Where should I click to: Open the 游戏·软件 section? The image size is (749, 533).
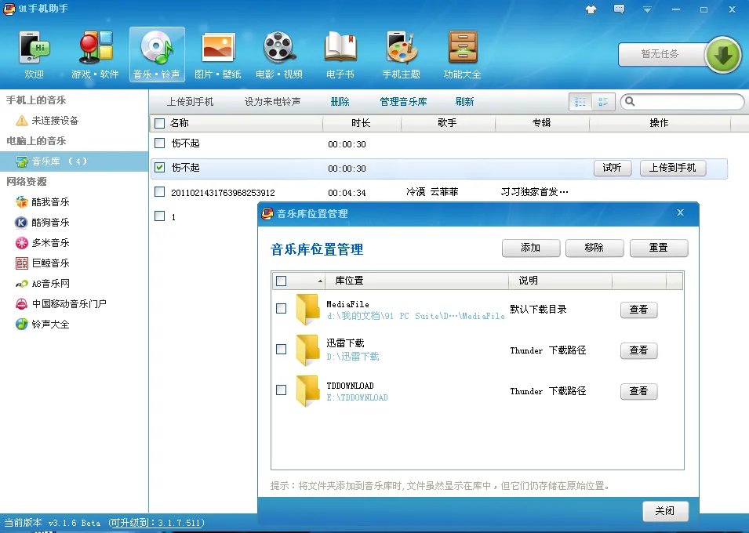(x=94, y=53)
